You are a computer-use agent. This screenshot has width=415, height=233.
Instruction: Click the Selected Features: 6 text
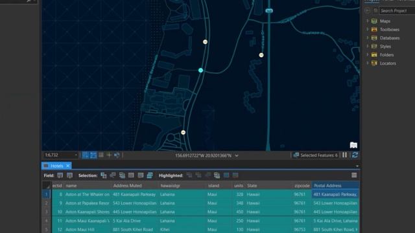(x=319, y=155)
